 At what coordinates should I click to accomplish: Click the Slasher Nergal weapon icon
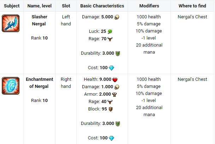[x=11, y=23]
